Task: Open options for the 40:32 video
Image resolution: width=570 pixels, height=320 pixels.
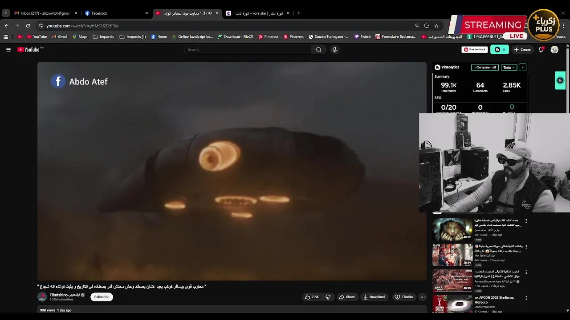Action: pyautogui.click(x=526, y=221)
